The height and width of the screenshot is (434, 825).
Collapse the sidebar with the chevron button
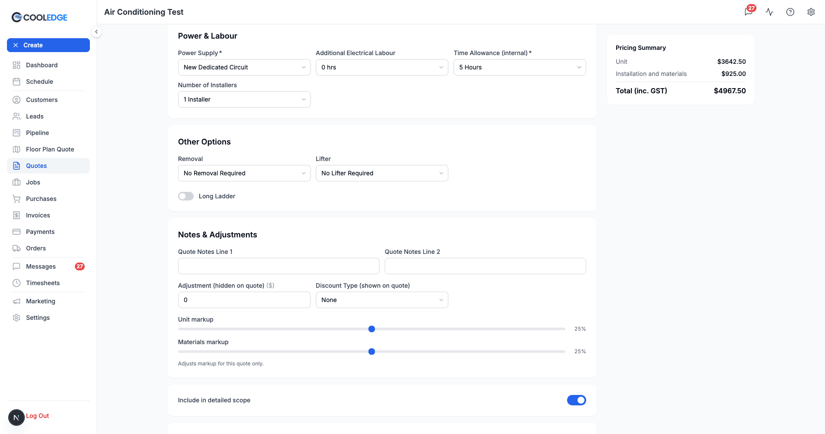point(96,32)
